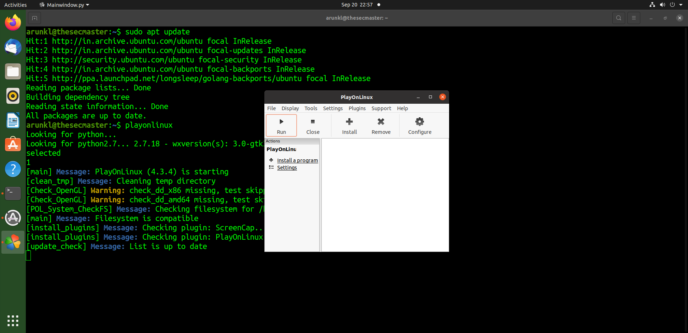This screenshot has height=333, width=688.
Task: Click the Remove toolbar button with X icon
Action: point(381,125)
